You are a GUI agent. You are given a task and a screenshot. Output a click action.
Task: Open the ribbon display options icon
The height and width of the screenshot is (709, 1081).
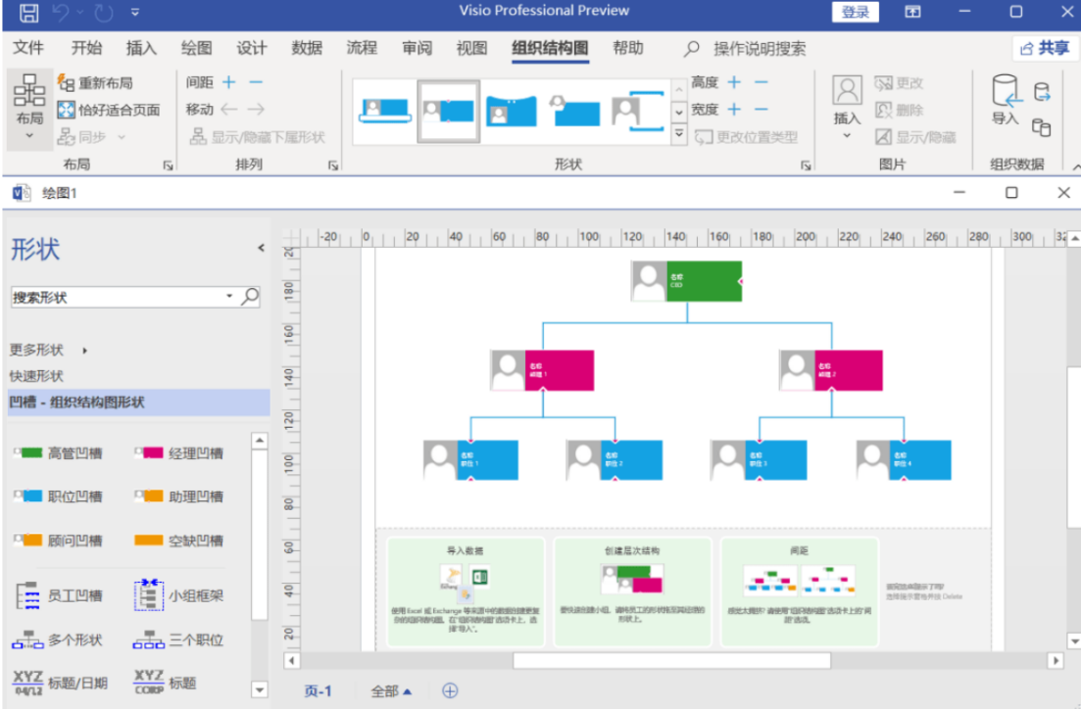click(x=912, y=12)
